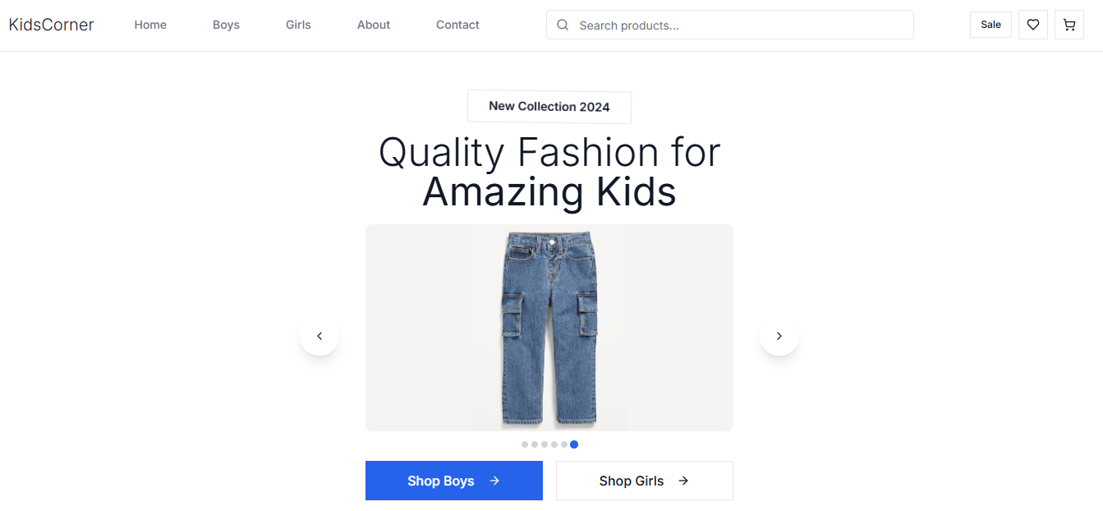Click the Shop Girls button
Viewport: 1103px width, 511px height.
pos(644,481)
